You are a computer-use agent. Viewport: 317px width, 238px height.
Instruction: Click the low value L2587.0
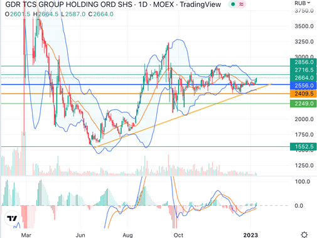pos(73,14)
